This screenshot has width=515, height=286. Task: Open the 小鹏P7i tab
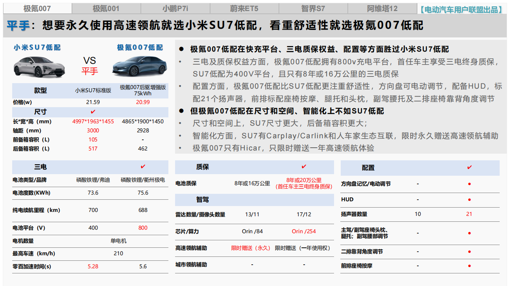(175, 8)
